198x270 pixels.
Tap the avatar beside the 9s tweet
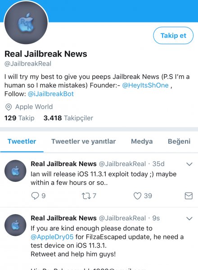pyautogui.click(x=15, y=225)
